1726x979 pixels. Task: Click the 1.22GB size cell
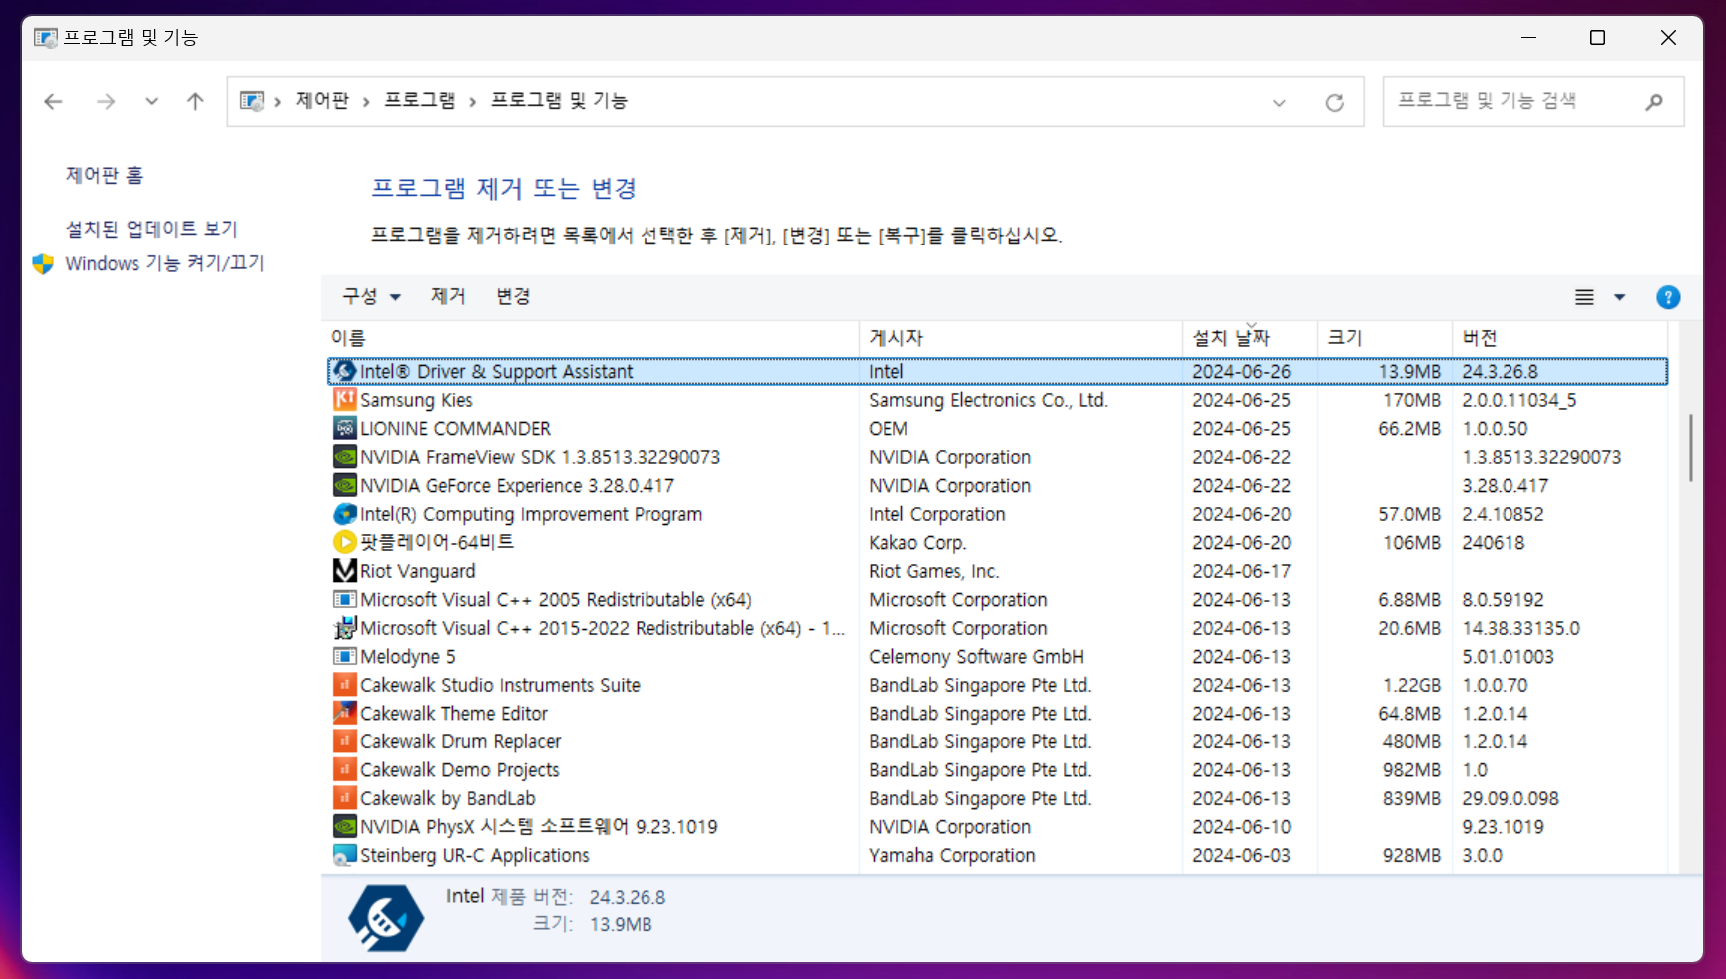pyautogui.click(x=1411, y=685)
